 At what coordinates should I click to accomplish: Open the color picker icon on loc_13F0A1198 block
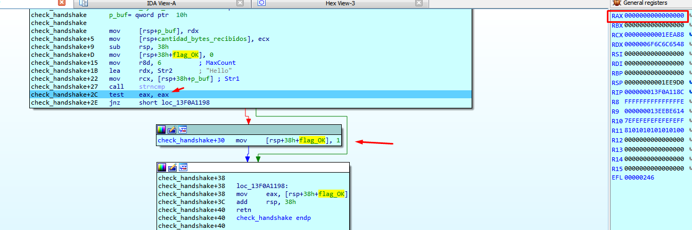163,168
